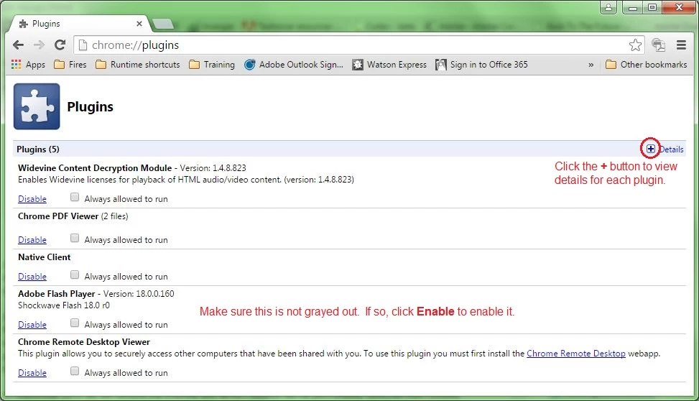The width and height of the screenshot is (699, 401).
Task: Open a new tab
Action: click(x=162, y=24)
